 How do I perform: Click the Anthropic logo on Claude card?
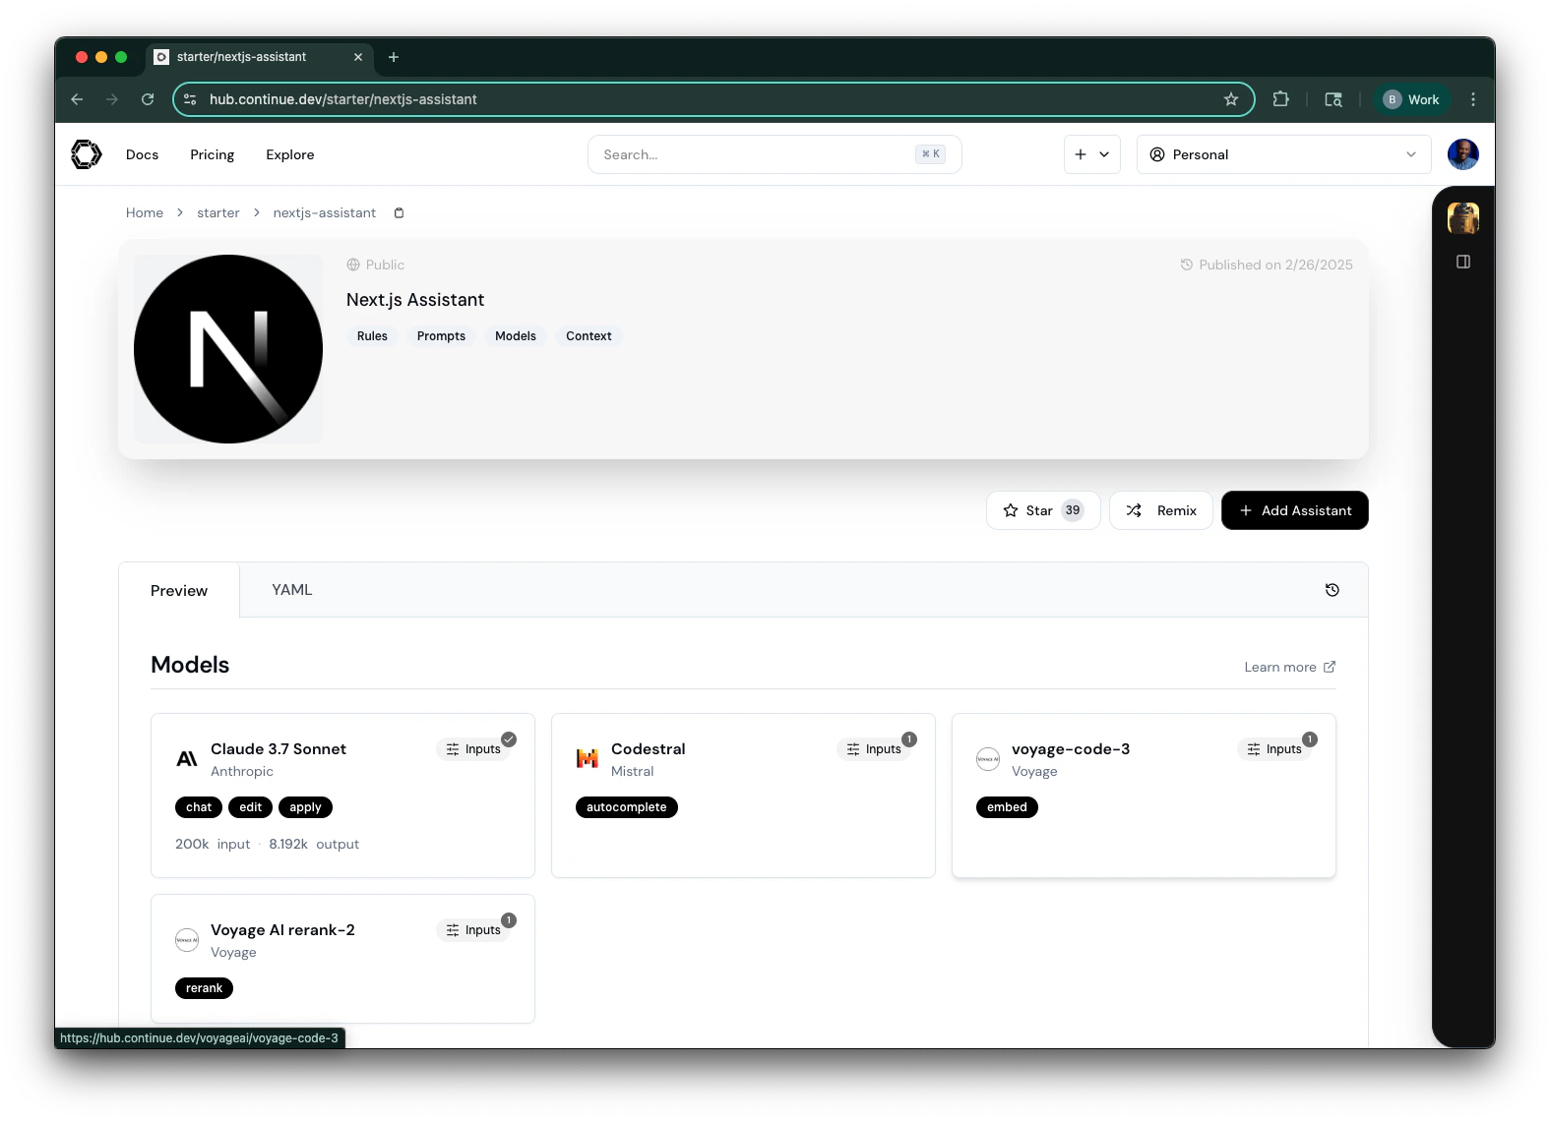click(187, 758)
